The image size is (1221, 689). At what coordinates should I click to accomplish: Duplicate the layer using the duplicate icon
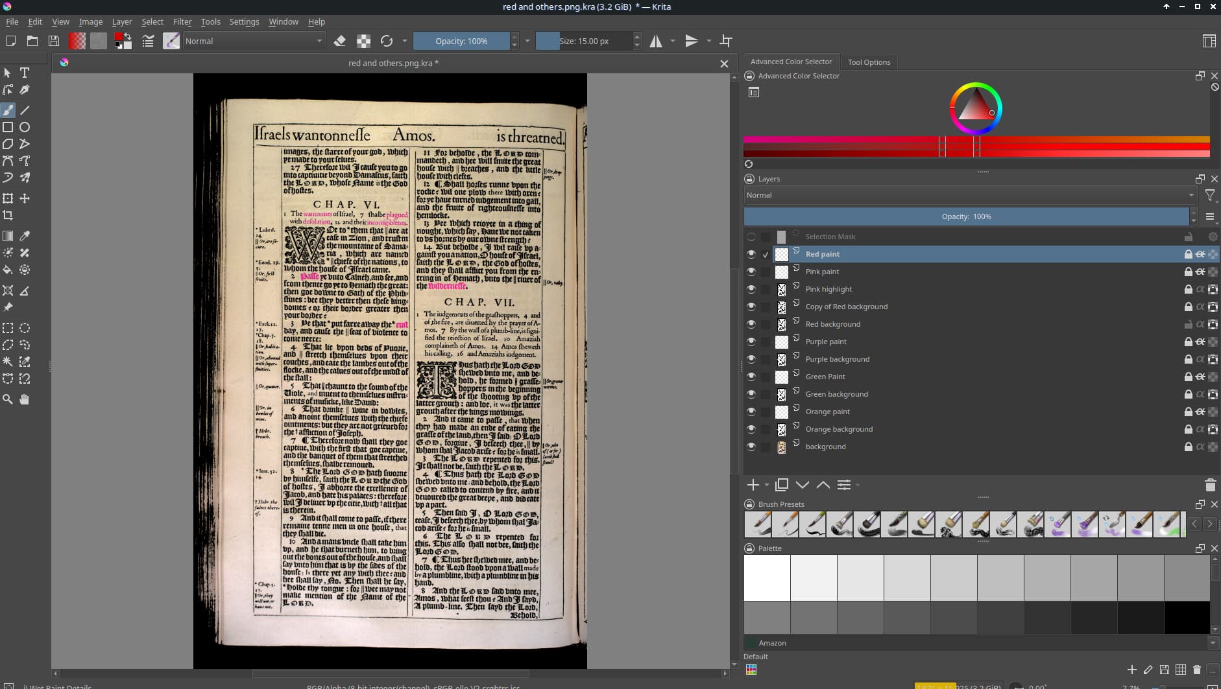[x=782, y=485]
